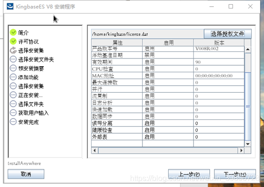Click the green checkmark beside 许可协议
The height and width of the screenshot is (187, 264).
click(13, 41)
